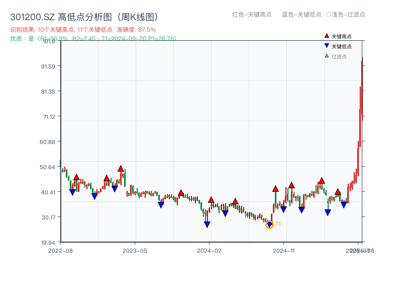
Task: Click the 40.41 y-axis label
Action: coord(48,192)
